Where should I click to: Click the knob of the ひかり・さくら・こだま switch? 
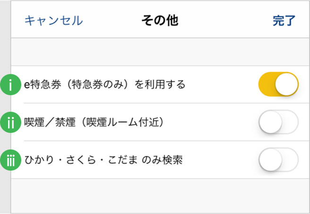click(x=270, y=160)
